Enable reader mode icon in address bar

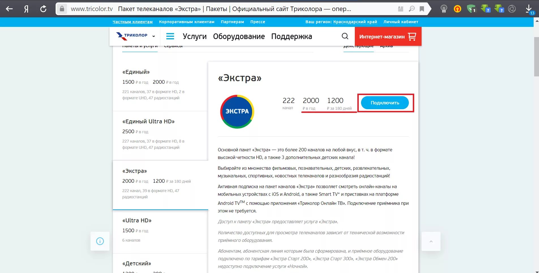(x=401, y=9)
